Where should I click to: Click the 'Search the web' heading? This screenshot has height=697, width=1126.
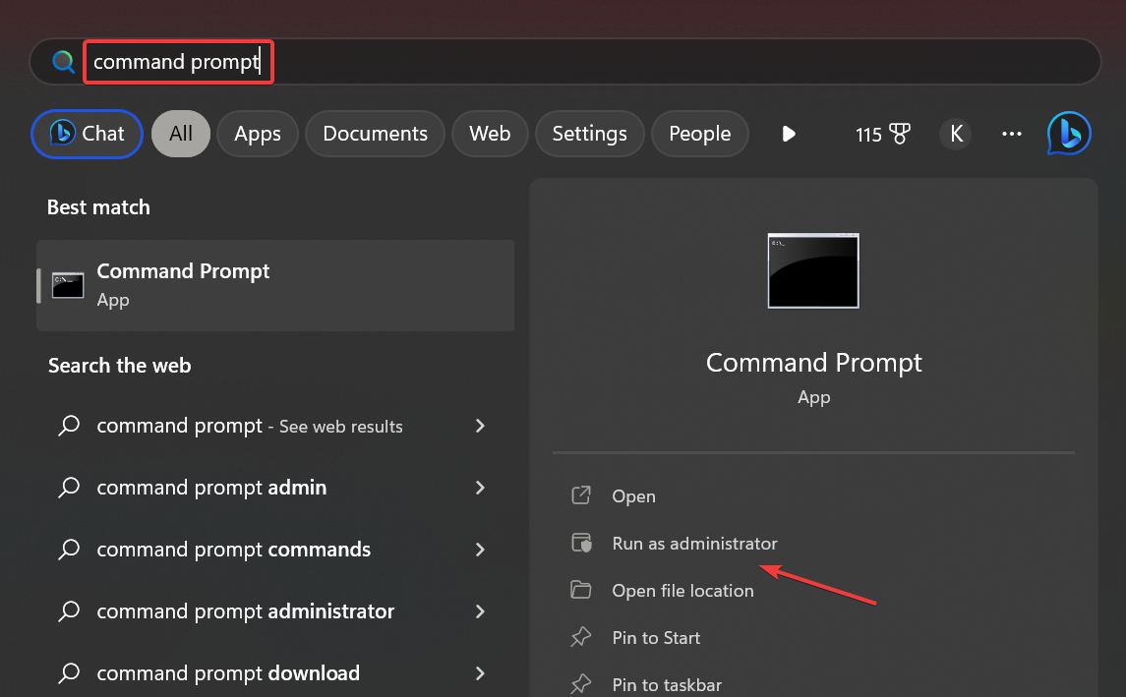click(119, 366)
